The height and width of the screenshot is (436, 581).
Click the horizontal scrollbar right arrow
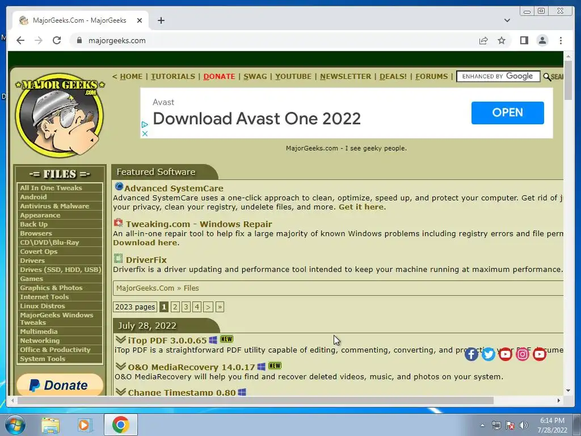pyautogui.click(x=559, y=400)
